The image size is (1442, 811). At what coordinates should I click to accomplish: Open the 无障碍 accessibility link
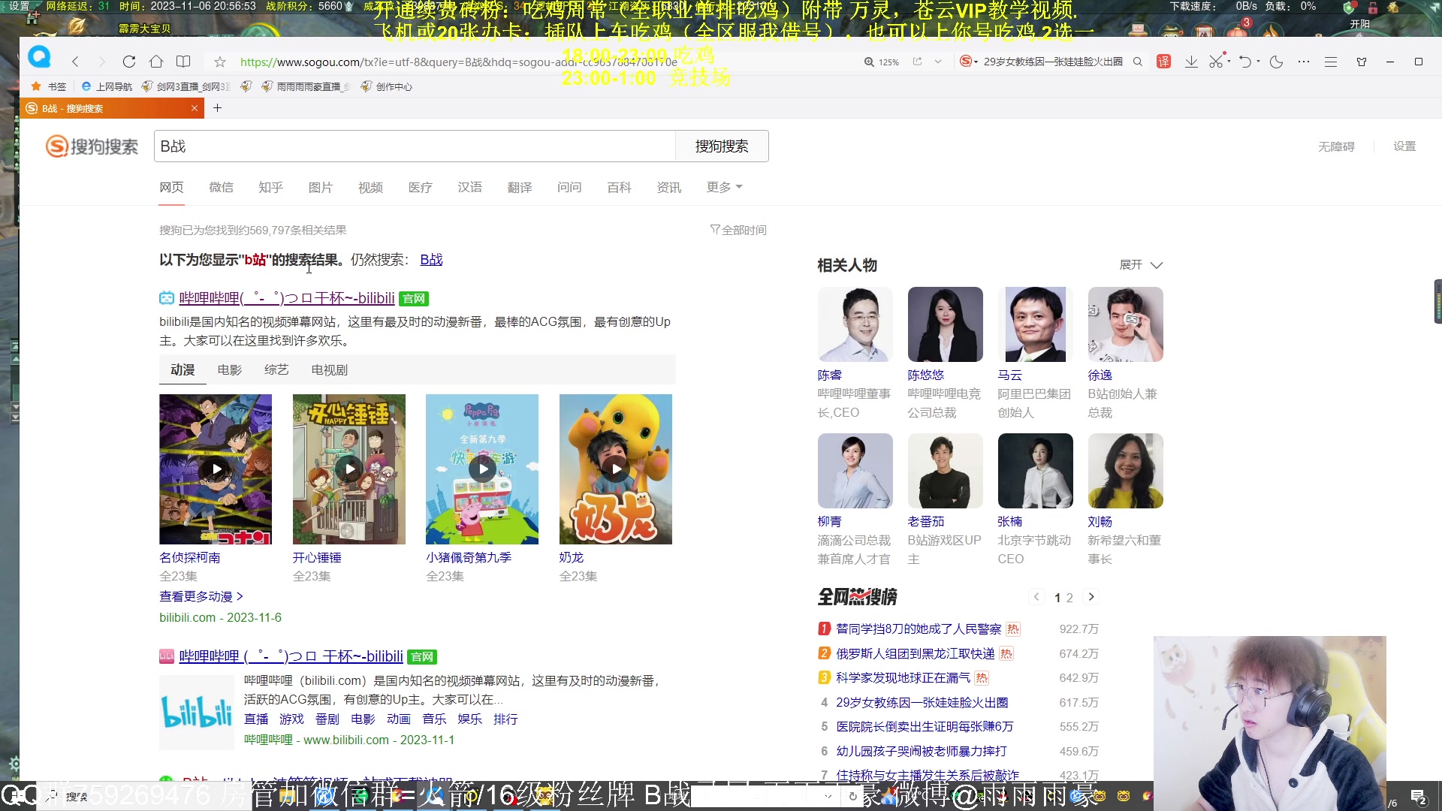1336,147
